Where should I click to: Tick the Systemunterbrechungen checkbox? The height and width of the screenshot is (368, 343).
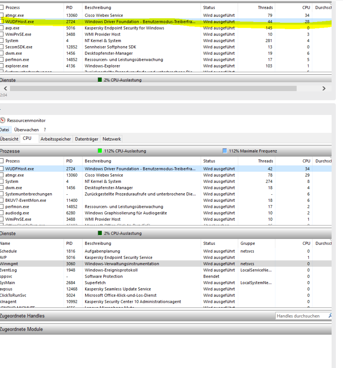pyautogui.click(x=2, y=194)
